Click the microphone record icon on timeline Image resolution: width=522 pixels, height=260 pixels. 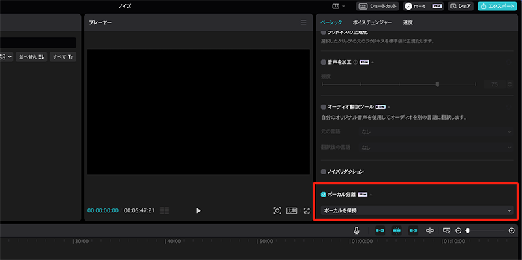(356, 231)
